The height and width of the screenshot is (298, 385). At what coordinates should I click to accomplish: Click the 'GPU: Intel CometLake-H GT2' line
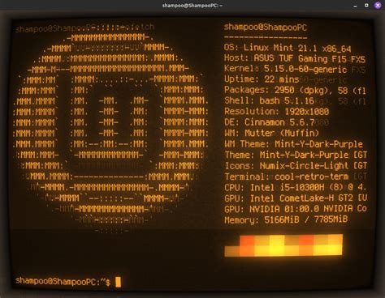(x=296, y=198)
